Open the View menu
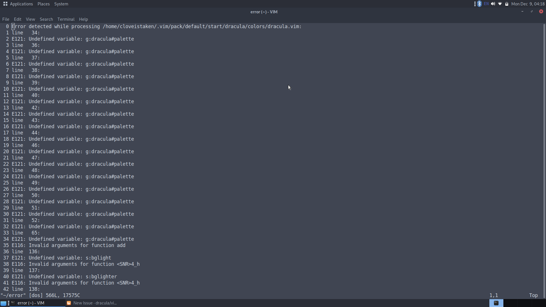This screenshot has height=307, width=546. pos(30,19)
